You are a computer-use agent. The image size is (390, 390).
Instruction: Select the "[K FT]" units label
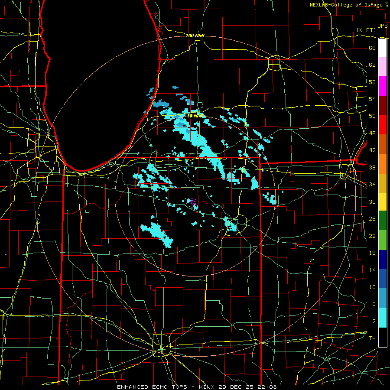coord(366,30)
